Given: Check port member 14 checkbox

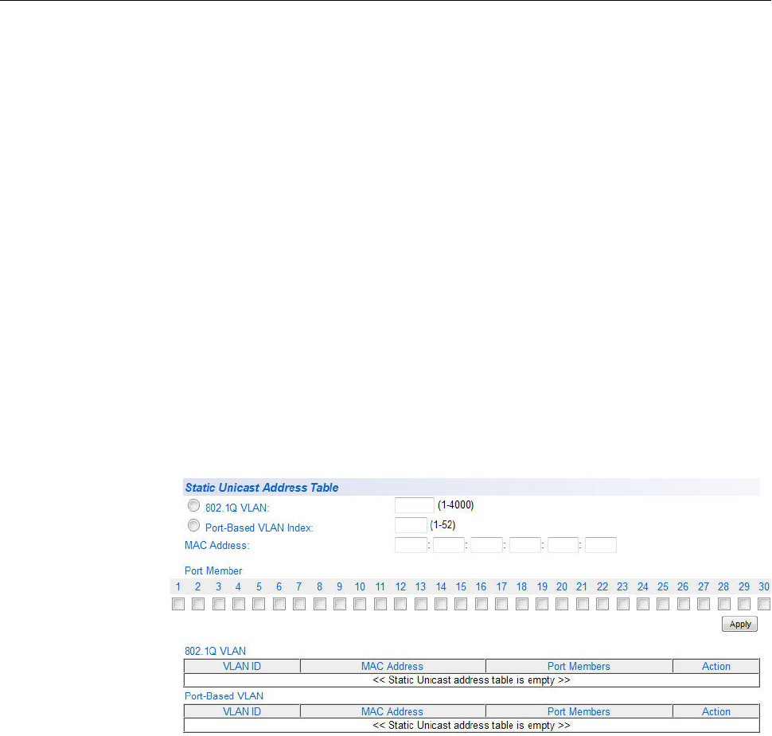Looking at the screenshot, I should pyautogui.click(x=441, y=604).
